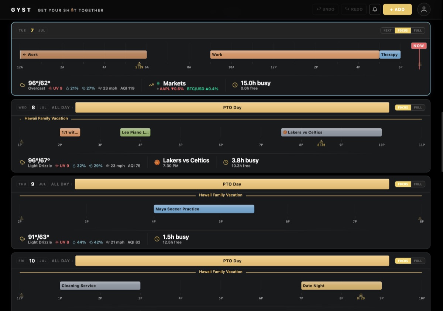Click the clock icon next to 15.0h busy
The image size is (443, 311).
[235, 85]
